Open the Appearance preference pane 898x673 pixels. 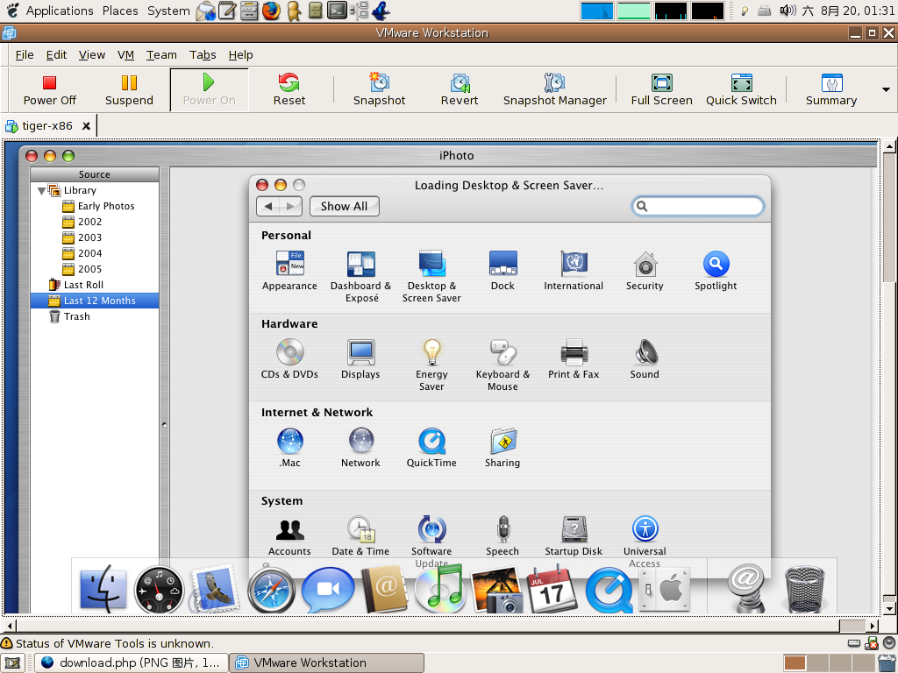coord(289,271)
